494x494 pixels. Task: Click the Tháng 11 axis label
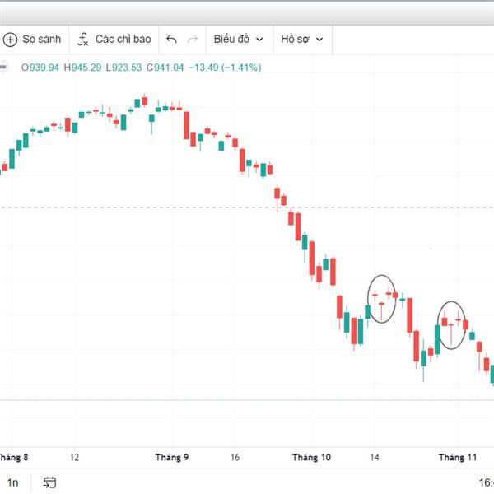458,457
